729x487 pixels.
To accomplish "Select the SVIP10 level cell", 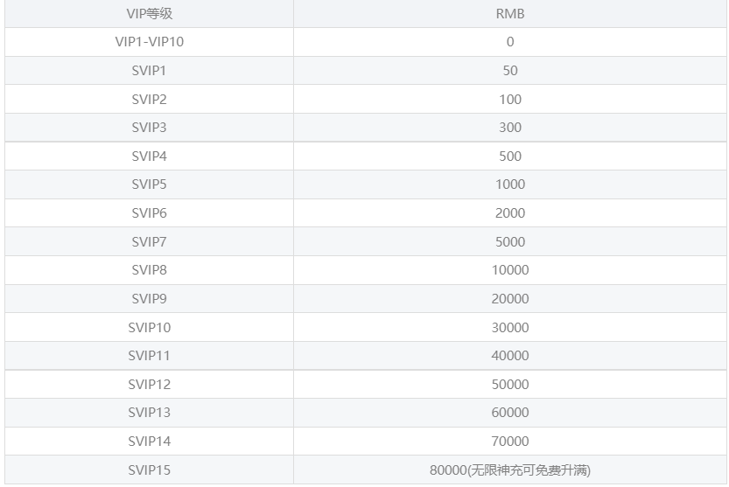I will 149,328.
